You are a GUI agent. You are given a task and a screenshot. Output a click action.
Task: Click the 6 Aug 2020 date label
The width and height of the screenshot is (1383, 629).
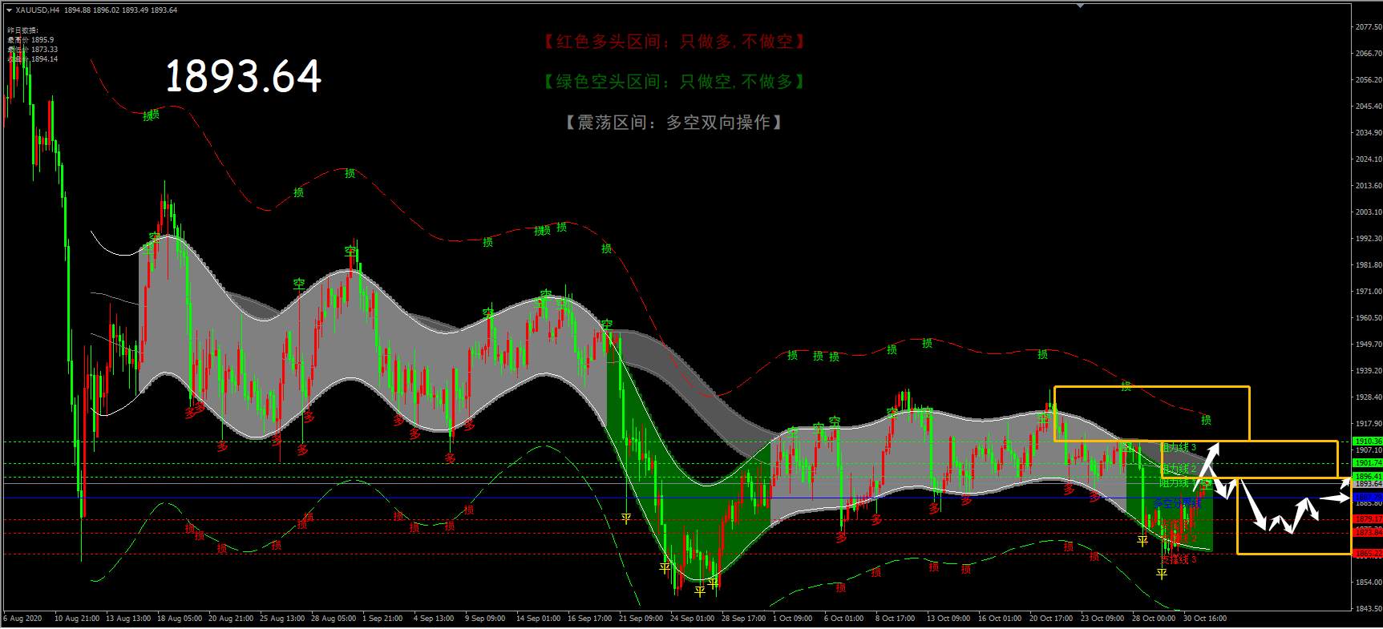tap(22, 619)
